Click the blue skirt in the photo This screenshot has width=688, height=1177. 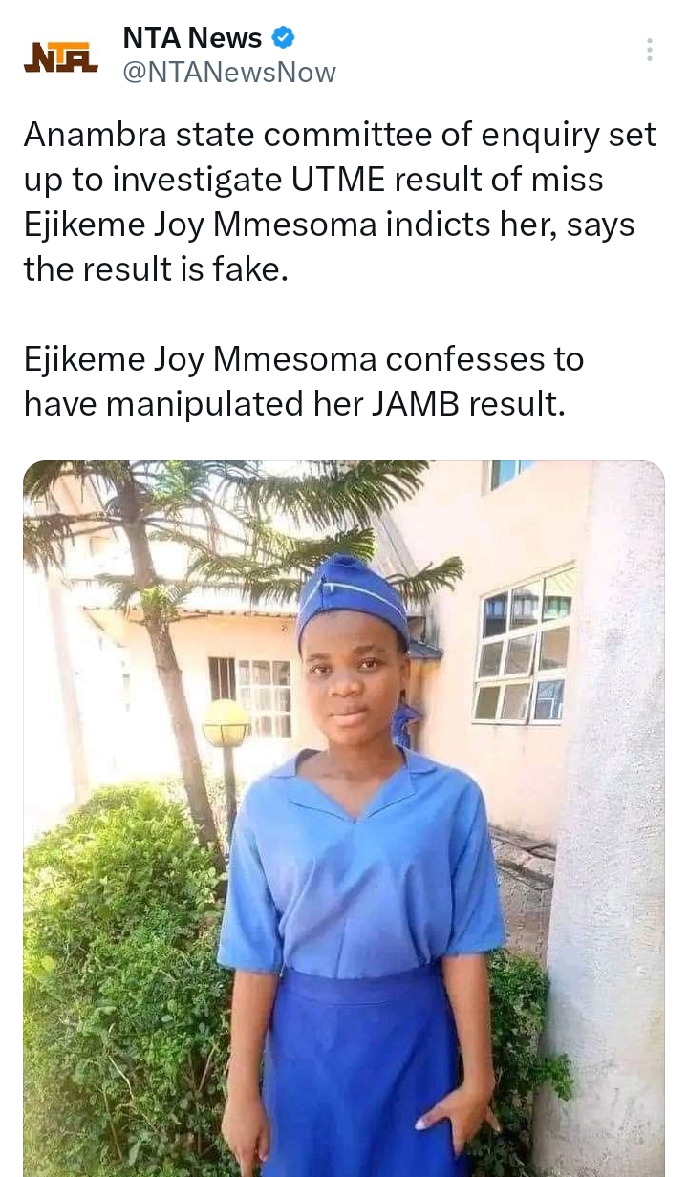pos(363,1070)
